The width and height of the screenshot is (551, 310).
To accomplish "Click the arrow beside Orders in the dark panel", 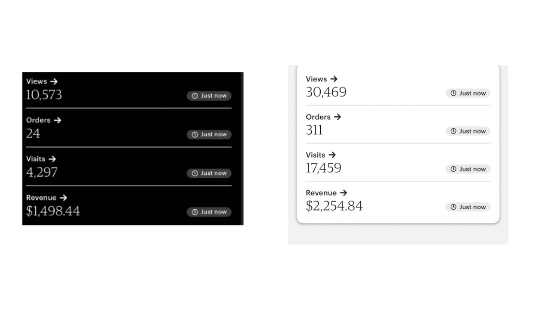I will click(57, 120).
